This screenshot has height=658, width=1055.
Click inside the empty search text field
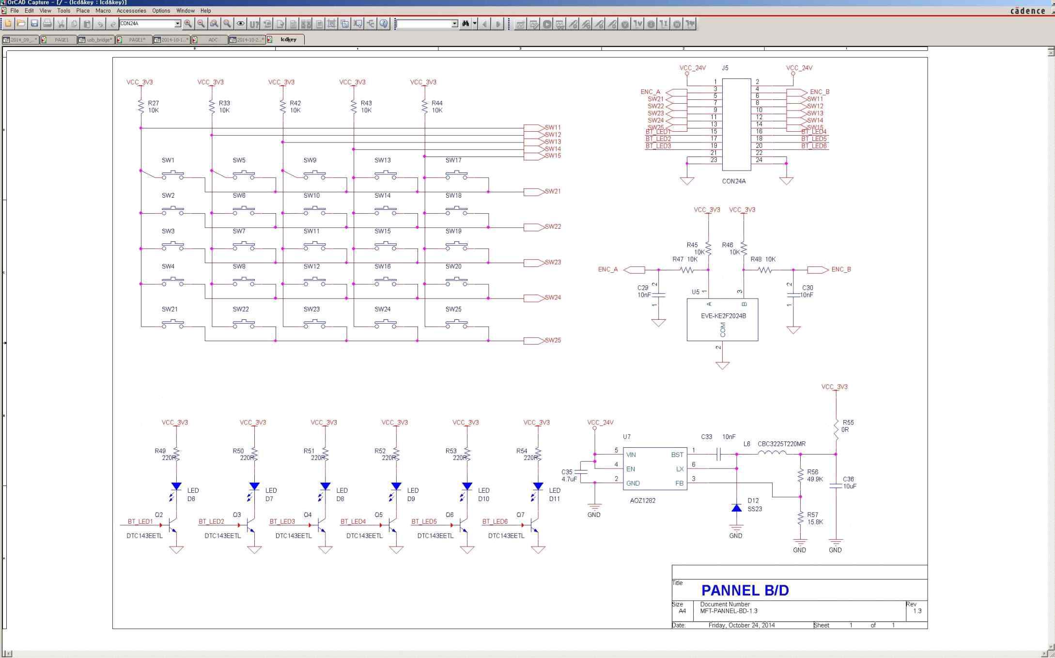tap(424, 23)
